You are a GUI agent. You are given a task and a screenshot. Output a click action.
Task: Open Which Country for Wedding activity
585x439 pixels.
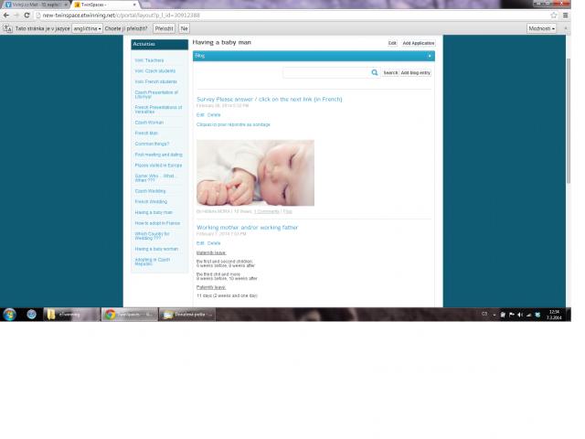coord(153,236)
